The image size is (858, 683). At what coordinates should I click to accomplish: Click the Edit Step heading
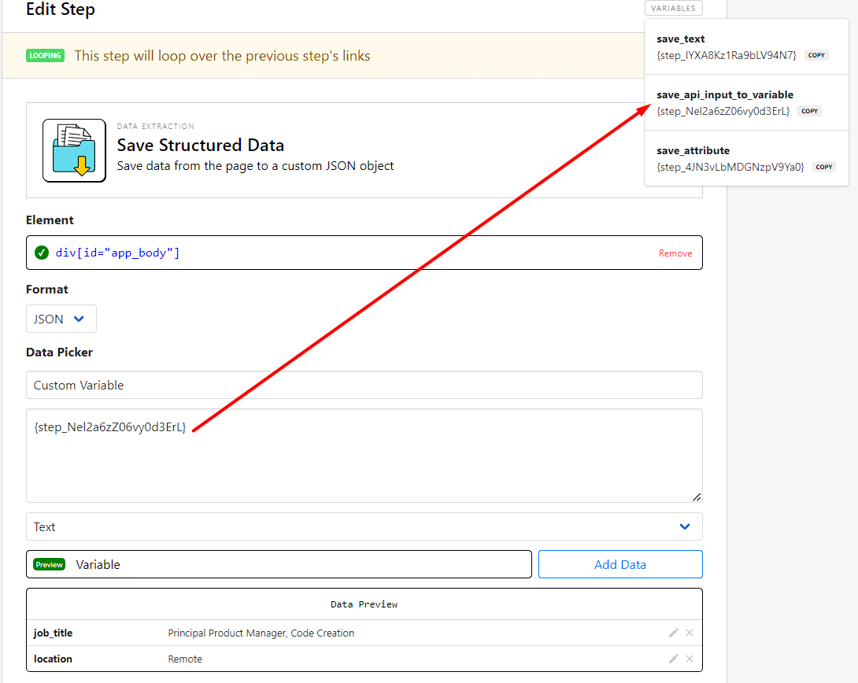tap(61, 9)
